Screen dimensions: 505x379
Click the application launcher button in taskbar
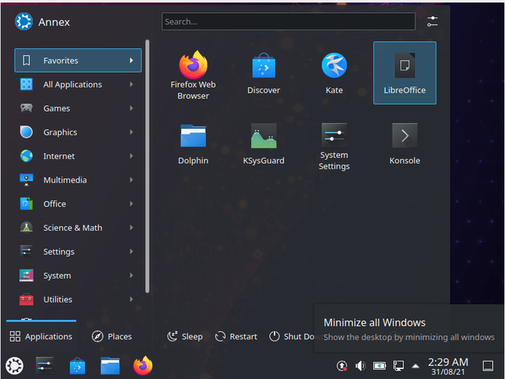point(15,366)
